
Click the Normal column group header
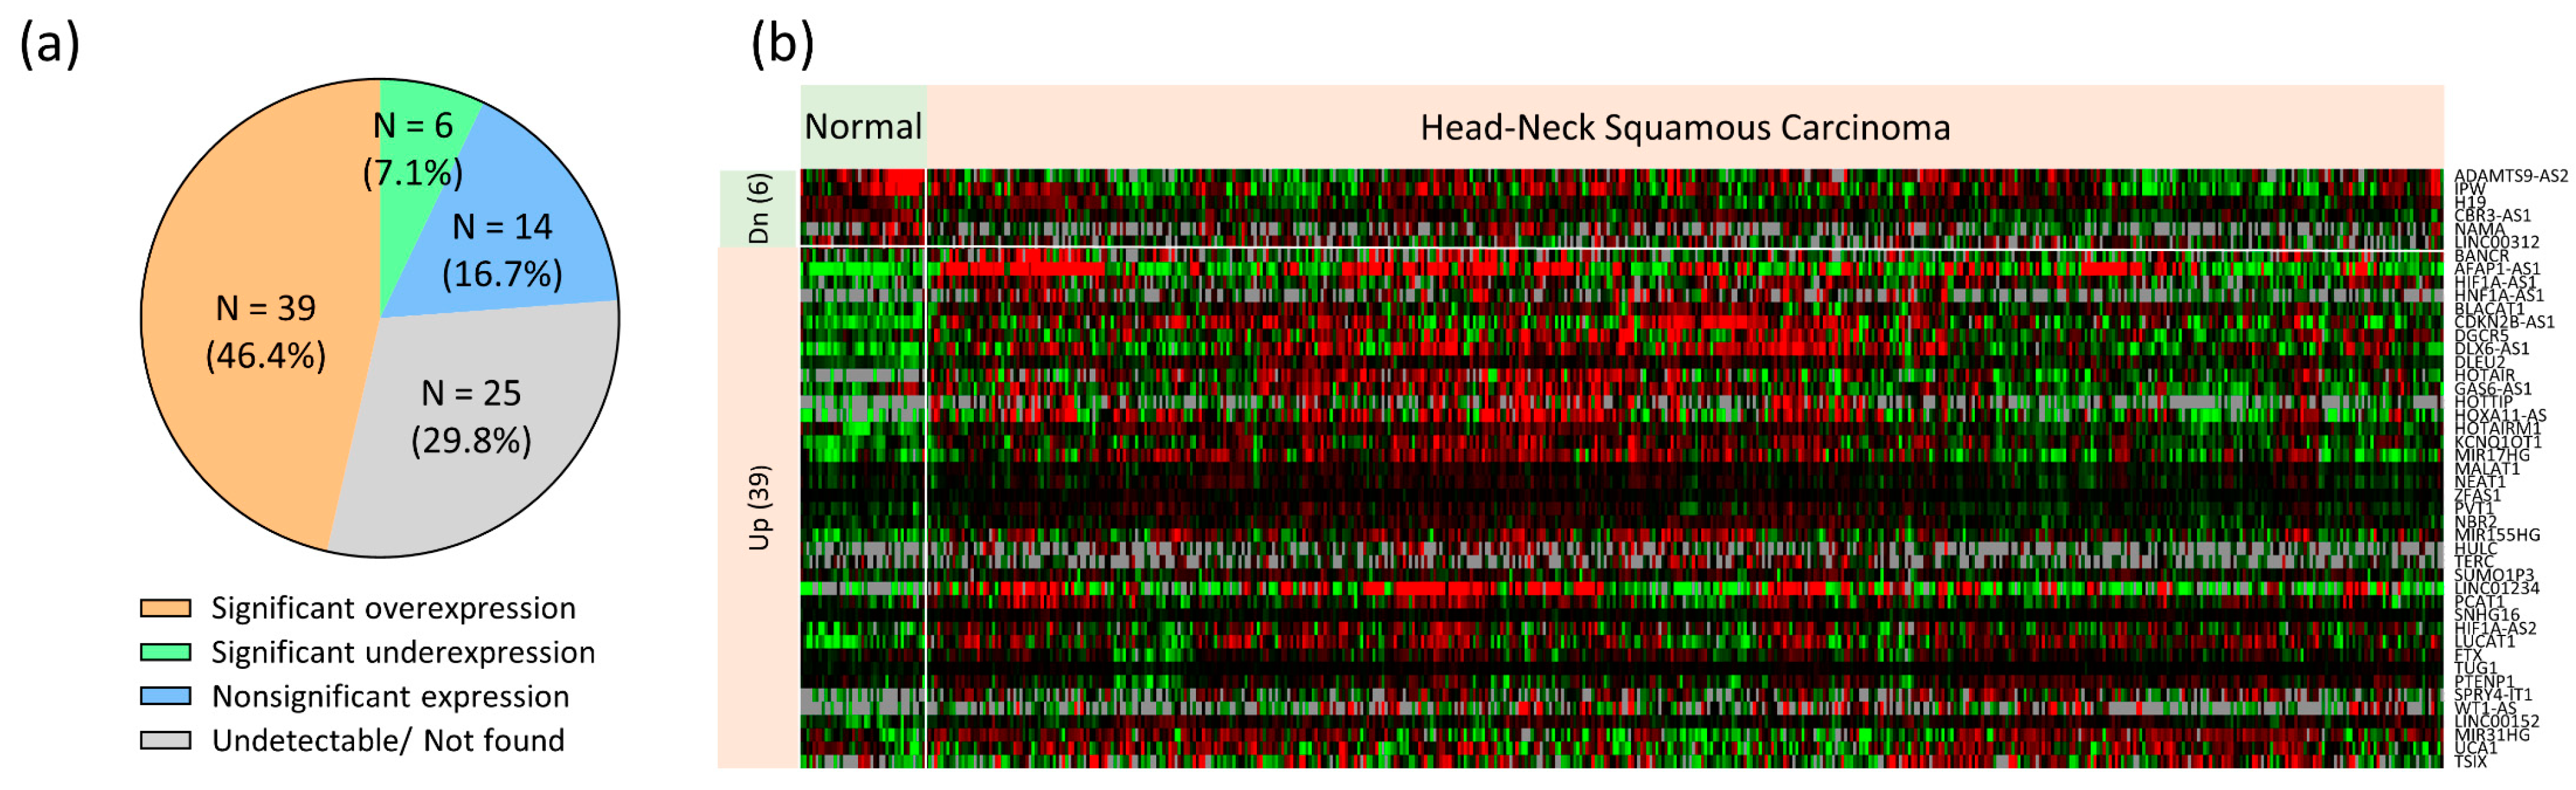click(863, 127)
